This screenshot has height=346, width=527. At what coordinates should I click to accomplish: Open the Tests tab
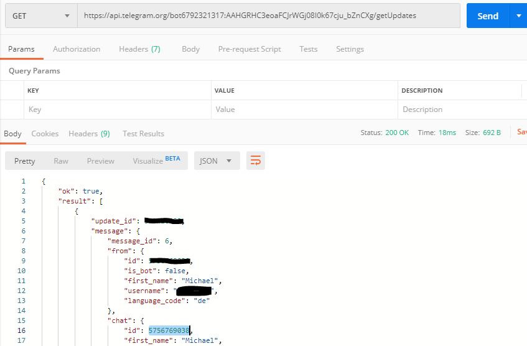(x=309, y=49)
